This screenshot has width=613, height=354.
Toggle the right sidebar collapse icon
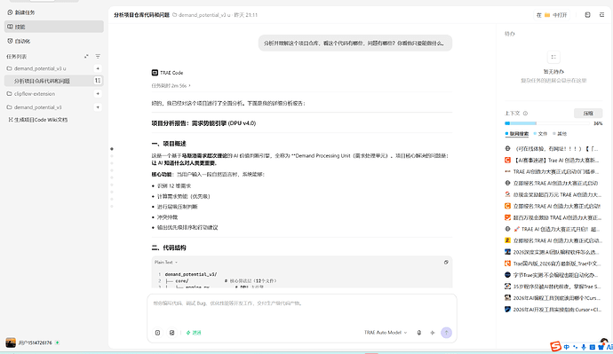point(601,15)
